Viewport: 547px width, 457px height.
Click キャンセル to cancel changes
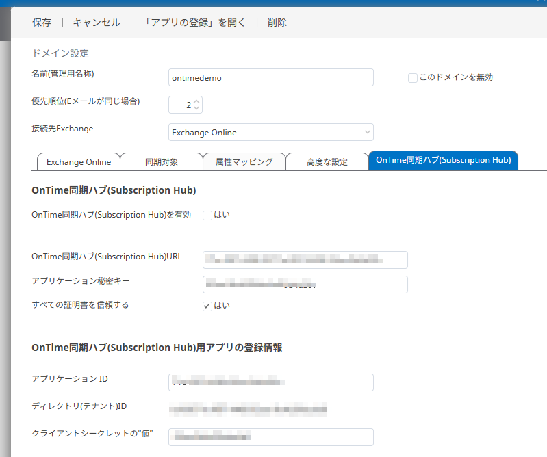(97, 23)
